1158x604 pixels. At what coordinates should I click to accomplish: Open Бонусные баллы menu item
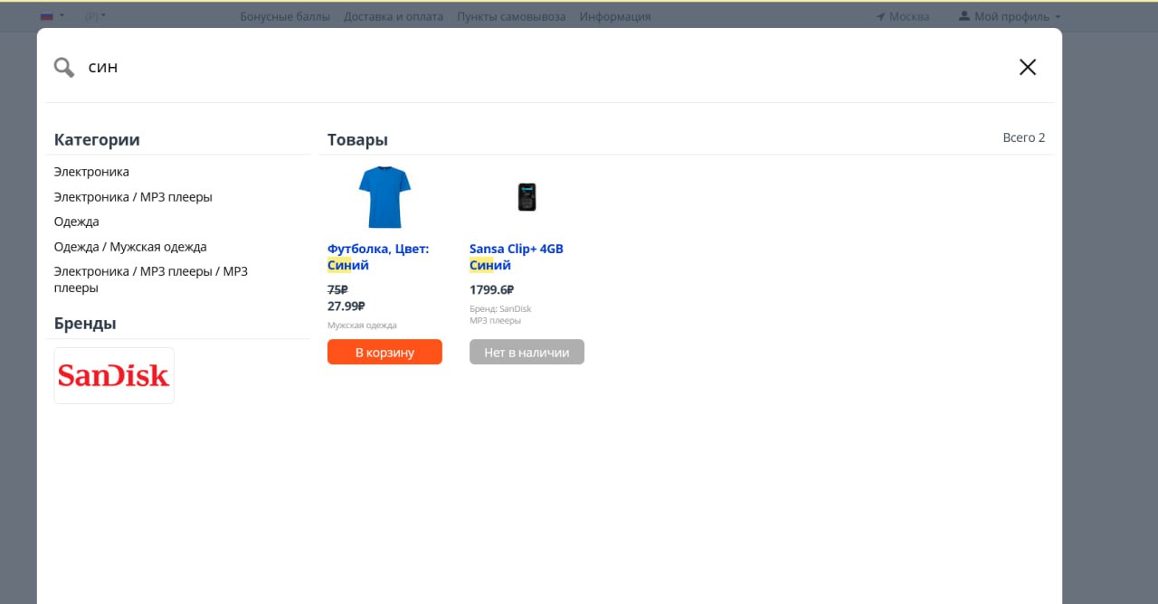[285, 16]
